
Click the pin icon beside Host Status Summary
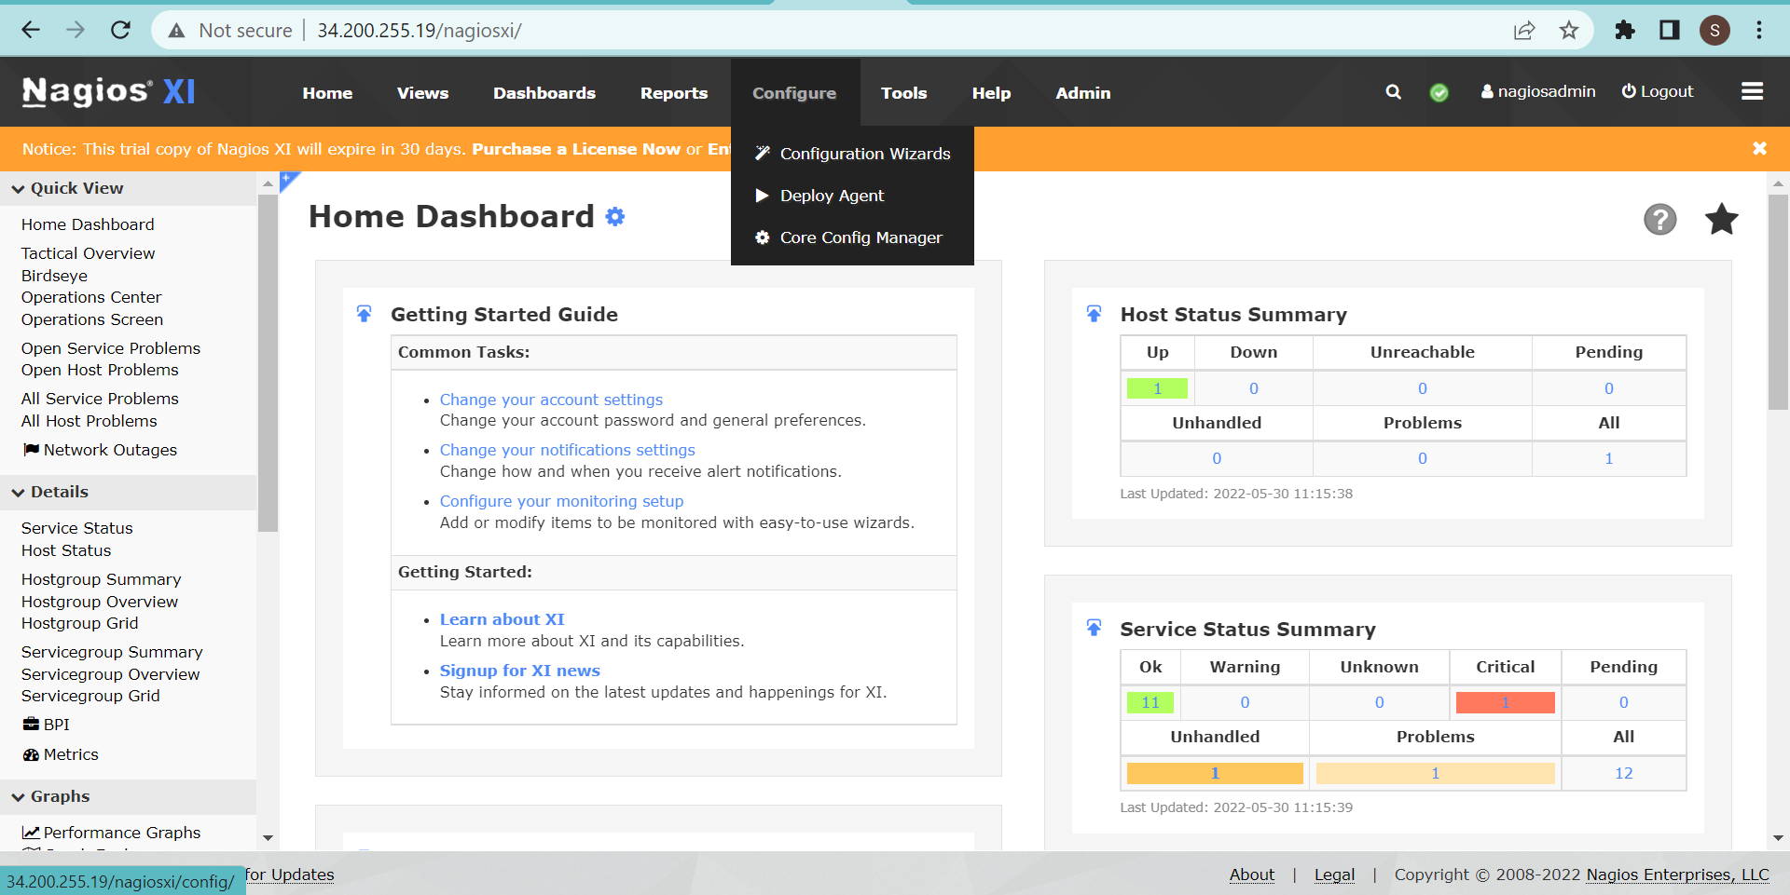(x=1094, y=314)
